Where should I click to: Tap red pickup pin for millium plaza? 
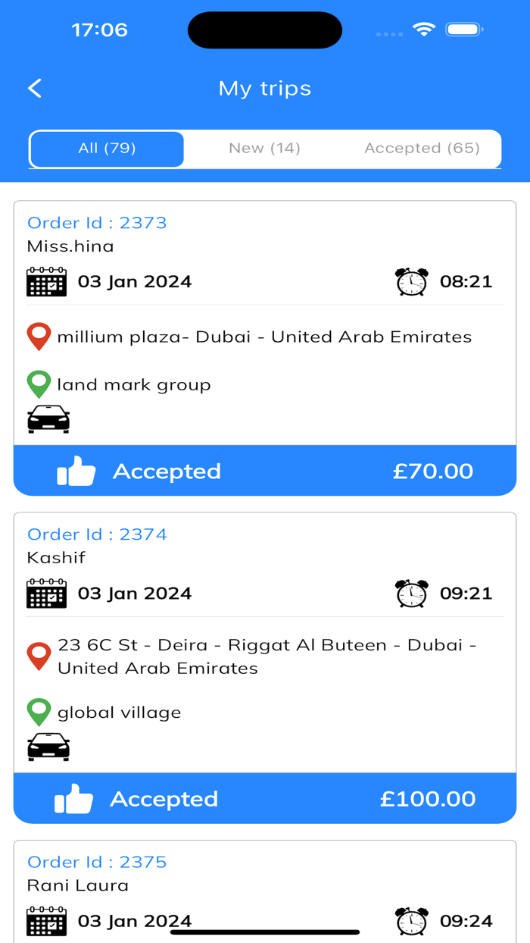pyautogui.click(x=39, y=337)
